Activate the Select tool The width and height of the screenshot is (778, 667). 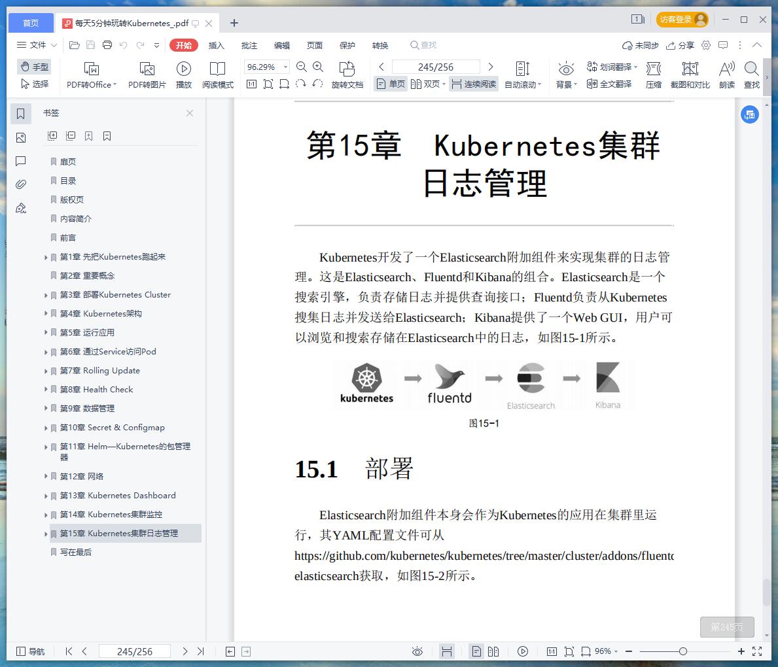coord(34,84)
